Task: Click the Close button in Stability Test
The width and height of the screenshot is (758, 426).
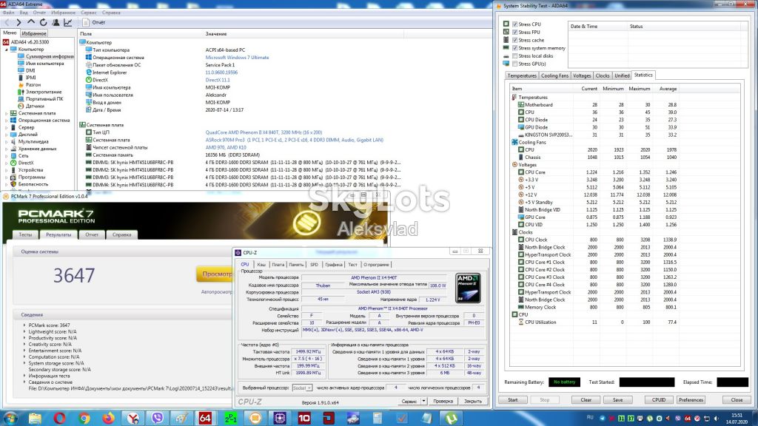Action: tap(737, 400)
